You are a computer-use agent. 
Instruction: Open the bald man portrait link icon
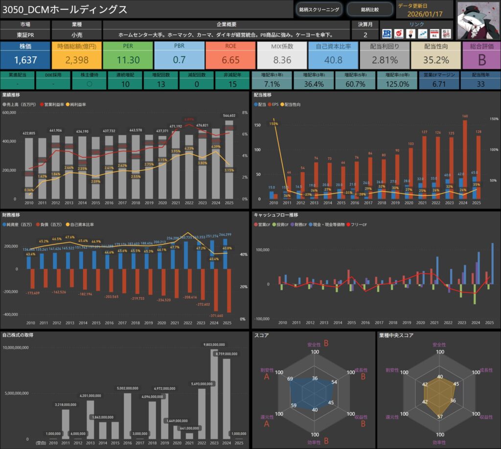click(410, 34)
